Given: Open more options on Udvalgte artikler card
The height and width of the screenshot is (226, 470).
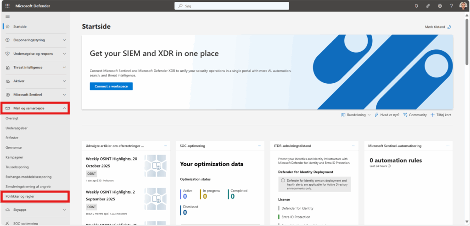Looking at the screenshot, I should click(165, 146).
